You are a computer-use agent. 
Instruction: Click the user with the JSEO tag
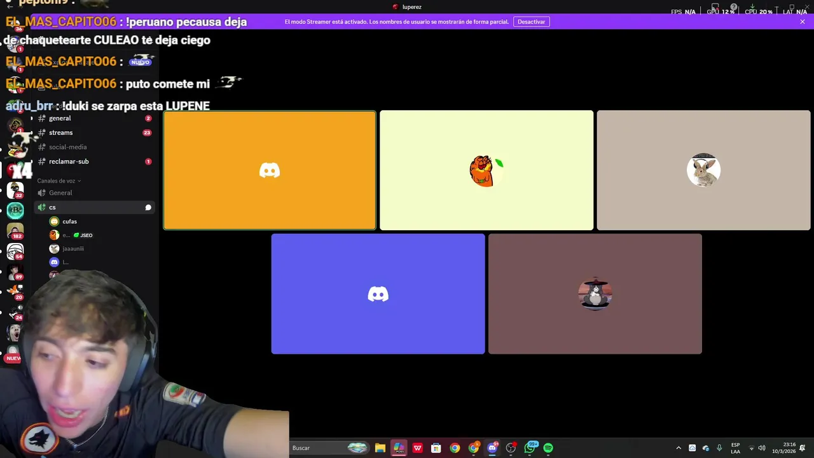point(71,235)
